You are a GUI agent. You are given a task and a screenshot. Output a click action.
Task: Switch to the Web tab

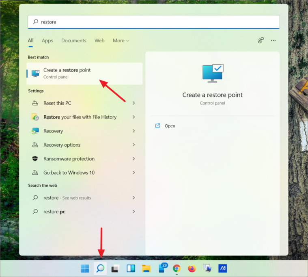99,41
